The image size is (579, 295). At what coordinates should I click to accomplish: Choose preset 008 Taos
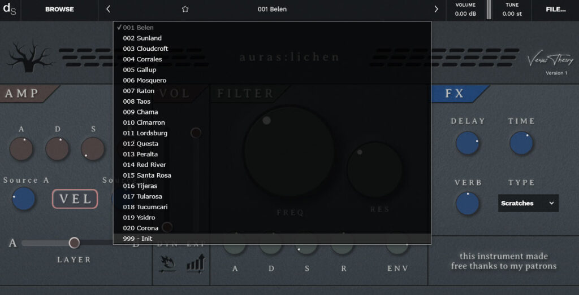click(x=272, y=102)
